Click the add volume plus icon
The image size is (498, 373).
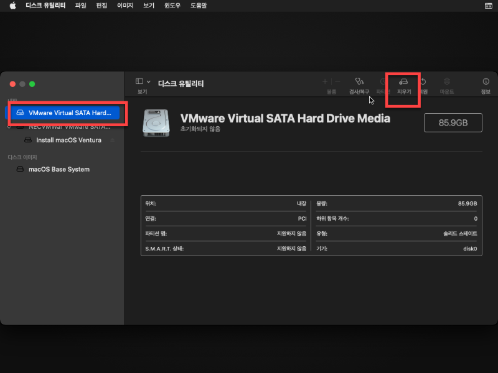pyautogui.click(x=324, y=81)
